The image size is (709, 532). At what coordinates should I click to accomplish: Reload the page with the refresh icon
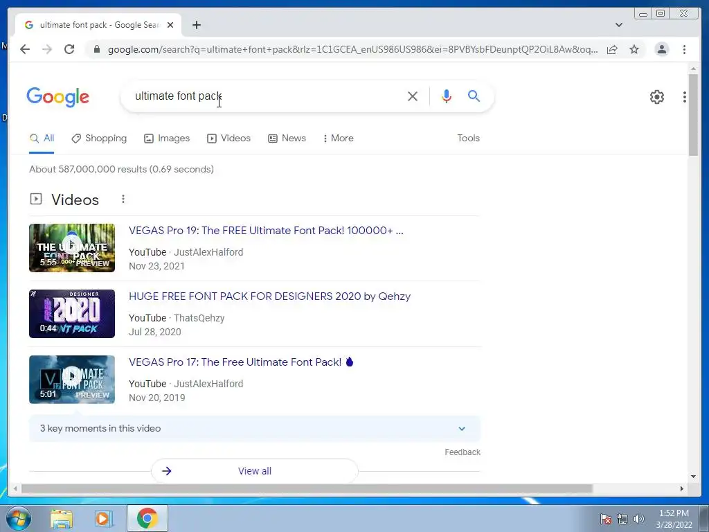coord(69,49)
